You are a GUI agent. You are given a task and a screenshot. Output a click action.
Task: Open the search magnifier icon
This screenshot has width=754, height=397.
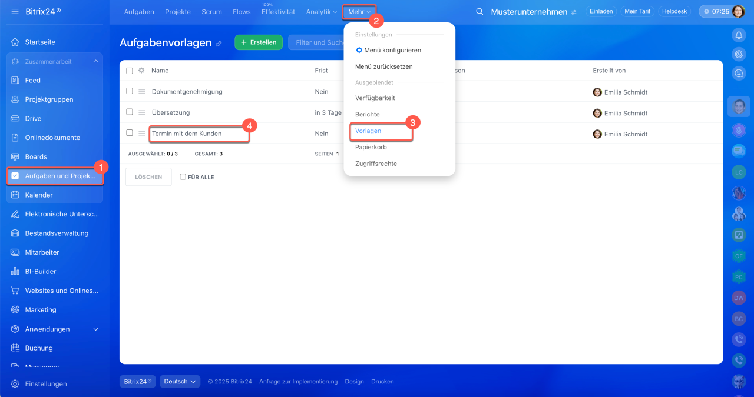479,12
